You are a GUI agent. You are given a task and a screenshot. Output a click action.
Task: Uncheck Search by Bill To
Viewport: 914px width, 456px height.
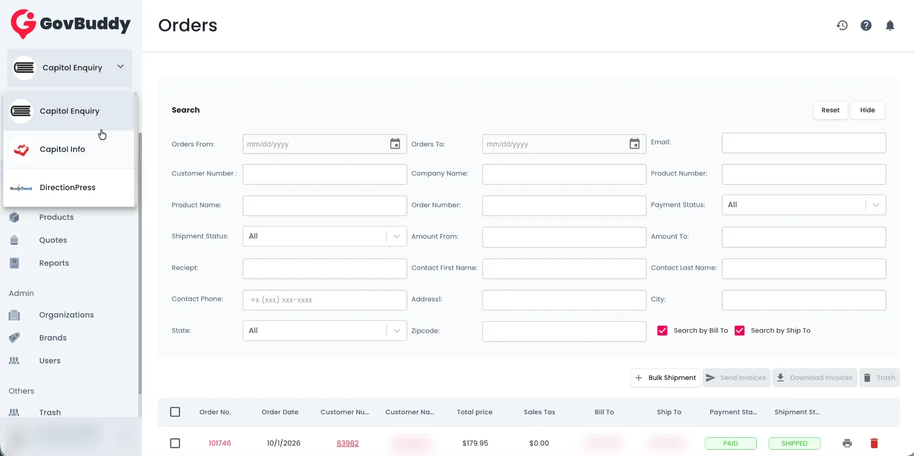click(662, 330)
